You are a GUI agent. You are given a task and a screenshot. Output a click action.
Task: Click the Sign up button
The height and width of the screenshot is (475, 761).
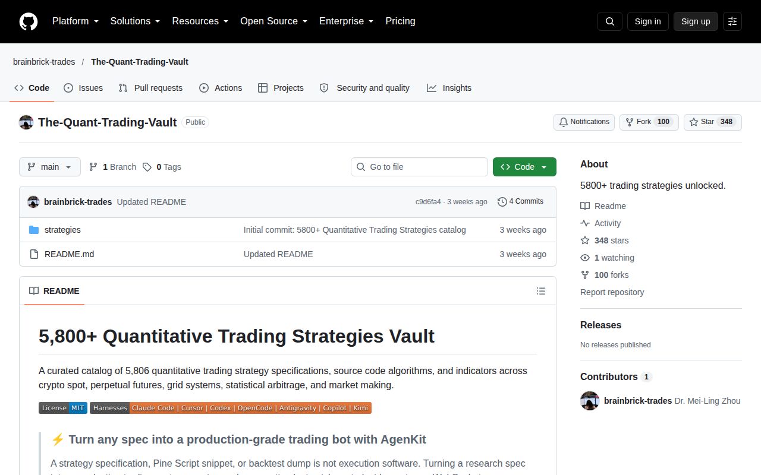coord(696,21)
